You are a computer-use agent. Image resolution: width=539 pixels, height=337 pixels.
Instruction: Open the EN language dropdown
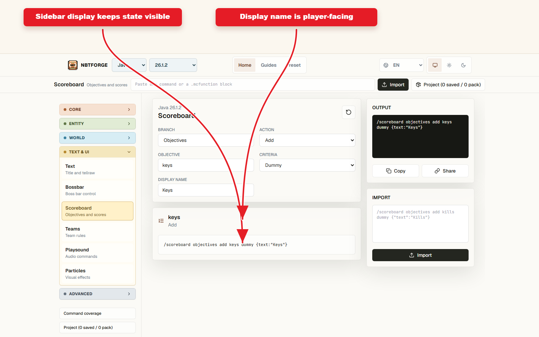tap(402, 65)
